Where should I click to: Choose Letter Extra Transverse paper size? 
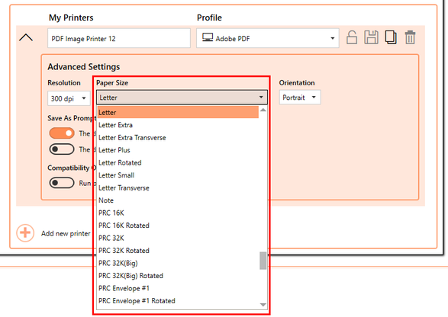178,137
